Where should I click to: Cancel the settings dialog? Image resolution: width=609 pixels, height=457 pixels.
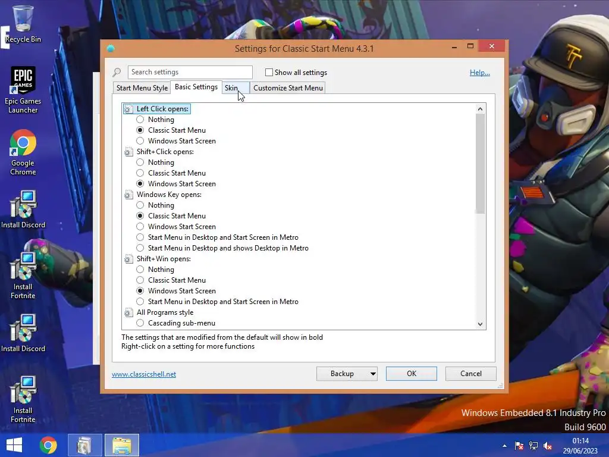point(471,374)
